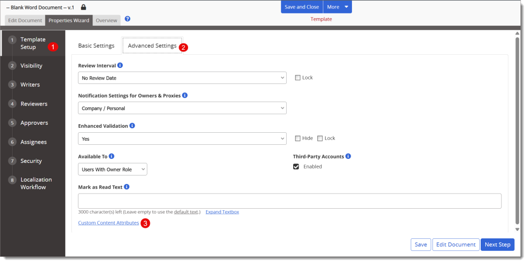Check the Review Interval Lock checkbox

pyautogui.click(x=298, y=78)
